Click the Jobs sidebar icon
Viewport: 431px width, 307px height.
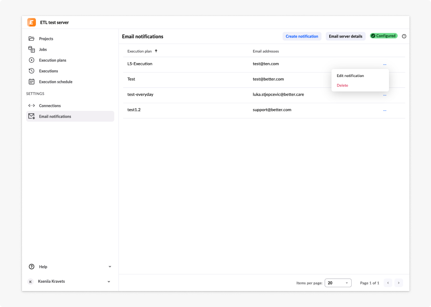[32, 49]
